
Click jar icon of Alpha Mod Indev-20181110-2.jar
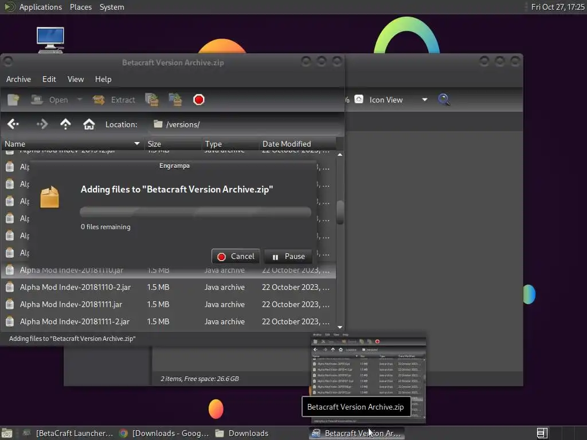click(10, 288)
